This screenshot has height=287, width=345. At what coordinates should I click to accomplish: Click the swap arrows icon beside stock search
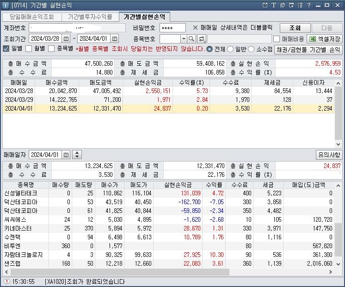202,39
